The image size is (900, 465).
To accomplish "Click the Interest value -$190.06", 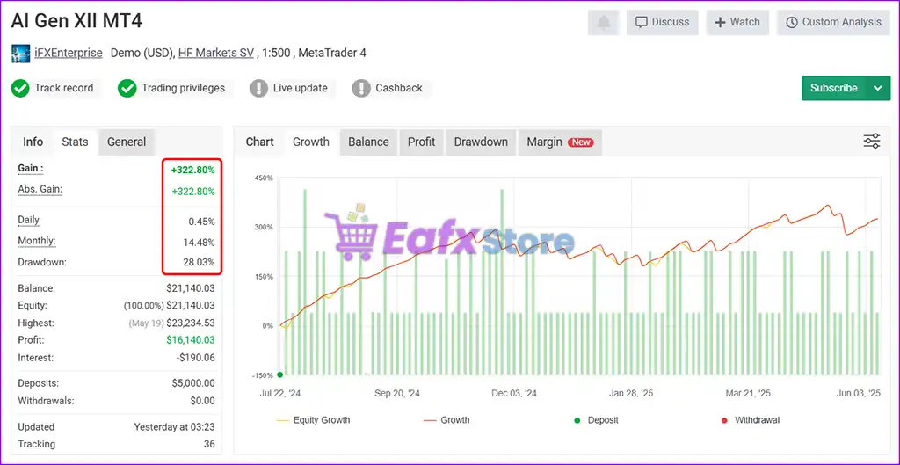I will tap(196, 358).
